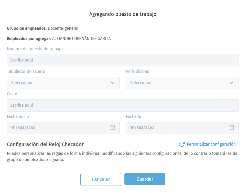Click the Agregando puesto de trabajo title
The height and width of the screenshot is (193, 246).
pos(123,14)
